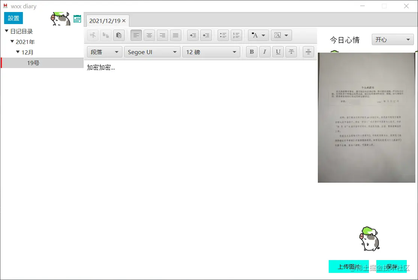Insert a bulleted list
Screen dimensions: 418x280
click(x=223, y=35)
